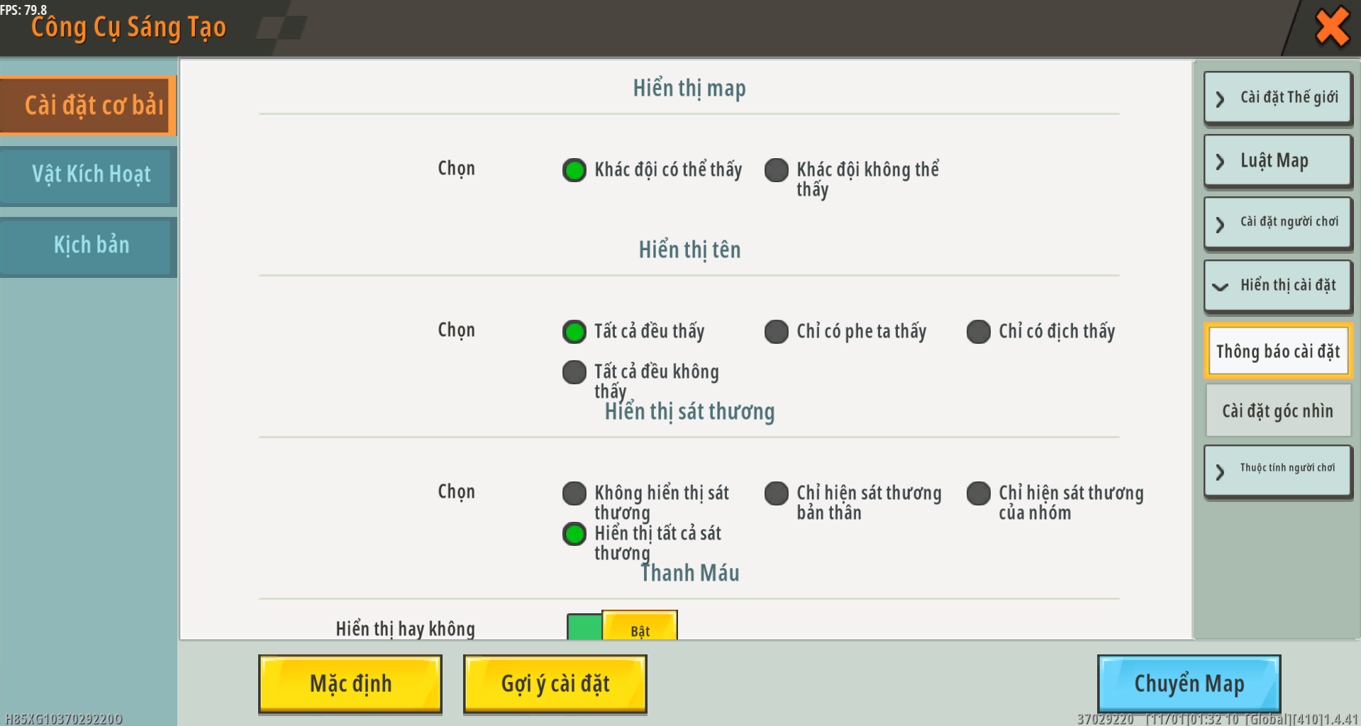Collapse the Hiển thị cài đặt section

click(1277, 286)
